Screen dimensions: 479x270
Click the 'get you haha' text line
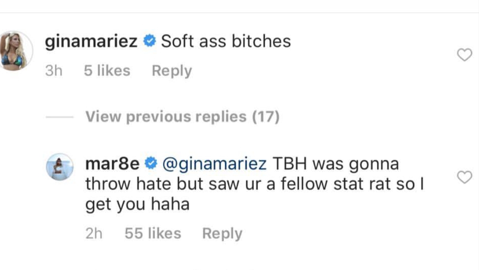pos(137,204)
